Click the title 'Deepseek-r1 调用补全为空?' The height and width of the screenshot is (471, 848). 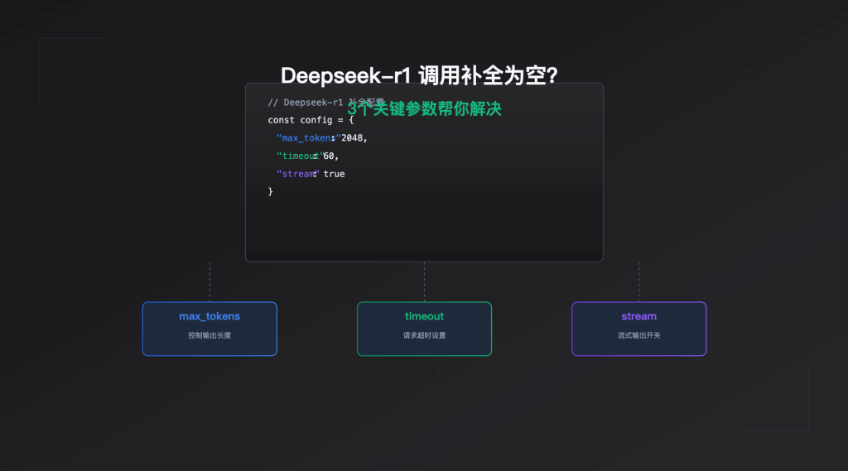pos(419,75)
